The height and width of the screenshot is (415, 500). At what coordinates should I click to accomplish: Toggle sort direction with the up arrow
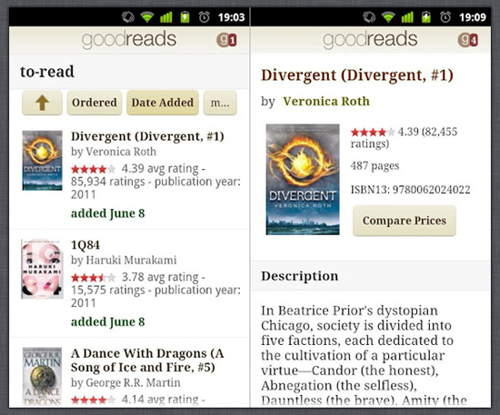point(42,103)
